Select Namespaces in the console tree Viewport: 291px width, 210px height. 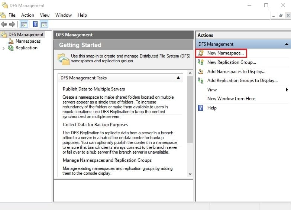coord(28,41)
